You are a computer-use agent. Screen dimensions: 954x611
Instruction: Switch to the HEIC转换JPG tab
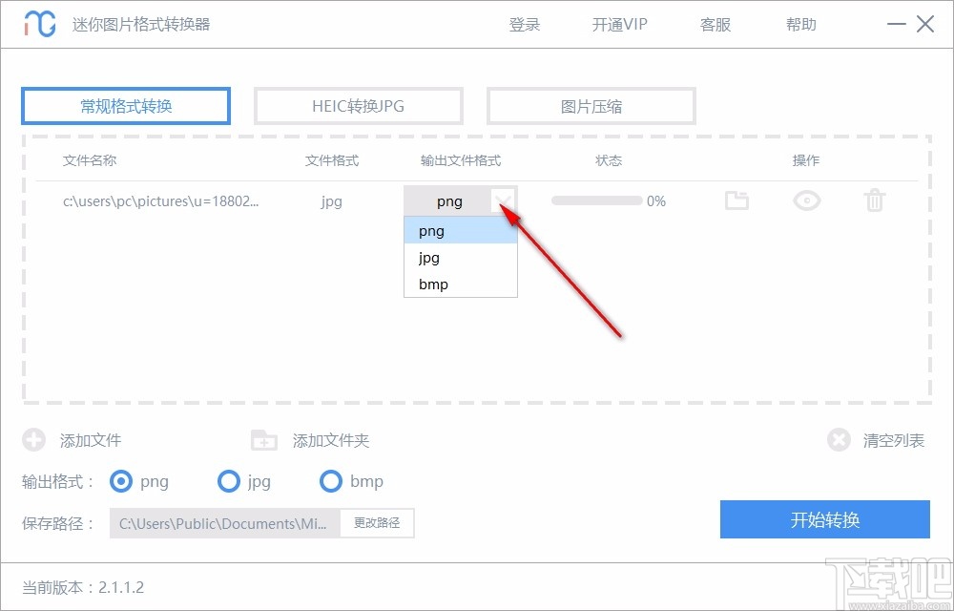click(358, 105)
